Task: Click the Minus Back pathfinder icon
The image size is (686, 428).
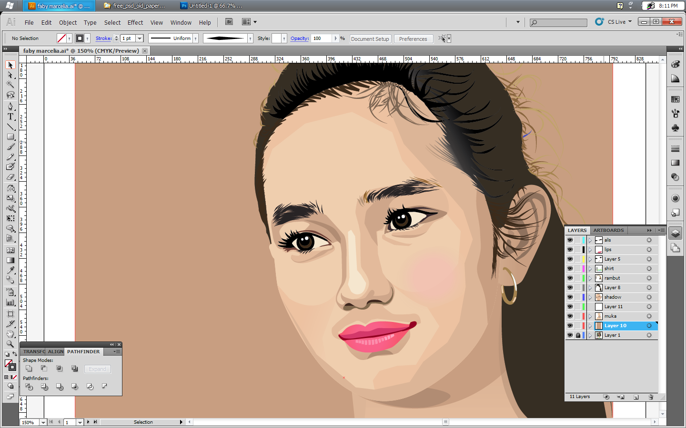Action: click(x=104, y=386)
